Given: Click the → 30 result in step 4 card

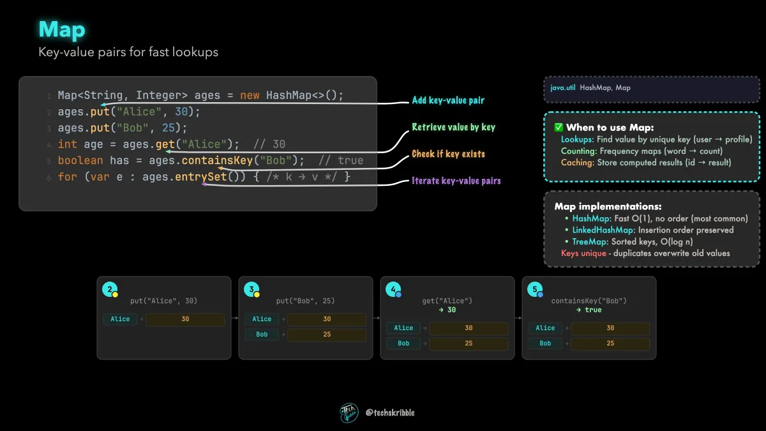Looking at the screenshot, I should [x=447, y=310].
